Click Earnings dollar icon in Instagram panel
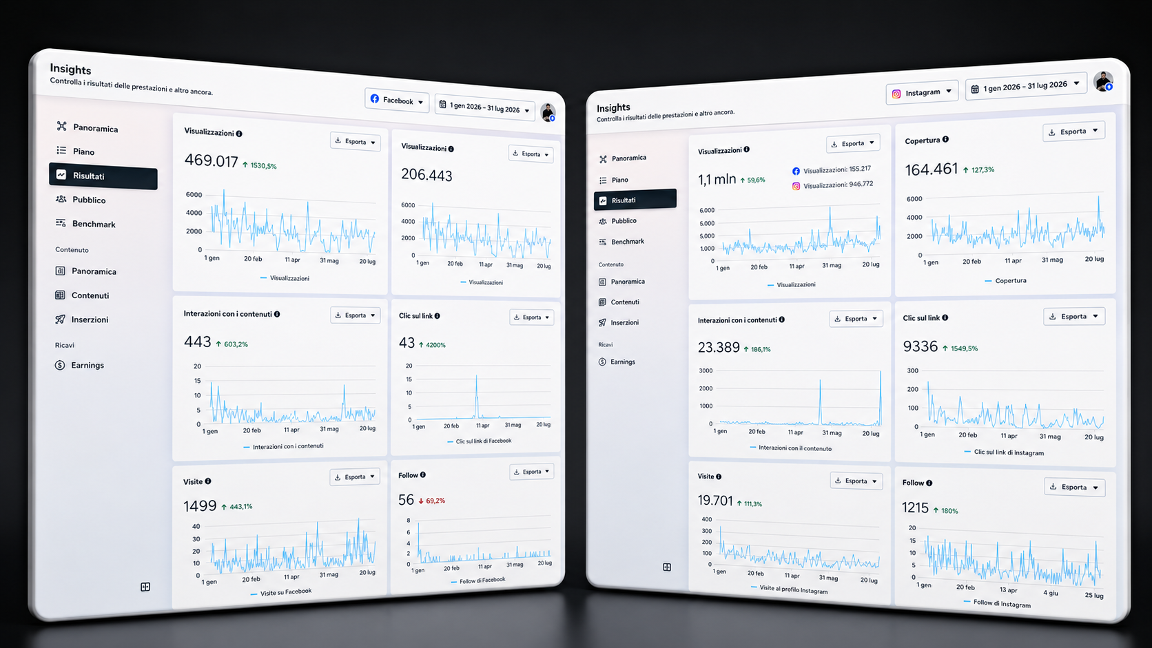The height and width of the screenshot is (648, 1152). 602,362
